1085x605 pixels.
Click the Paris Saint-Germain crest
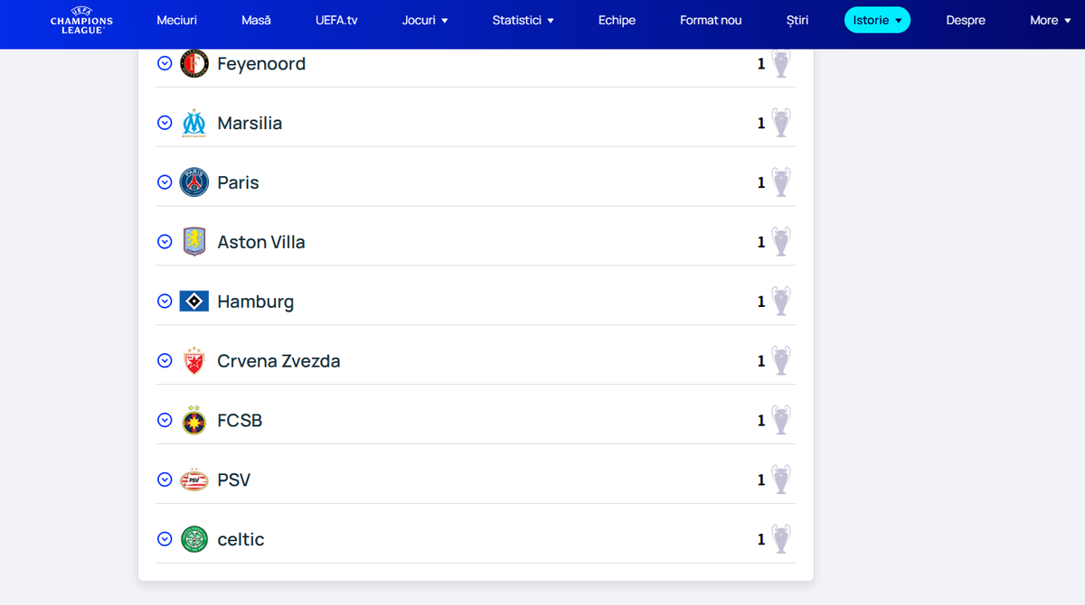click(x=193, y=181)
